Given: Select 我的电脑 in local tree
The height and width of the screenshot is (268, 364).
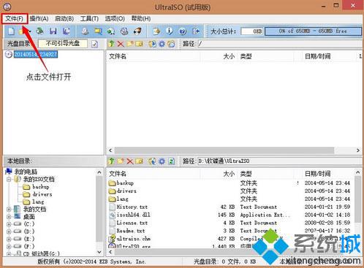Looking at the screenshot, I should pyautogui.click(x=26, y=172).
